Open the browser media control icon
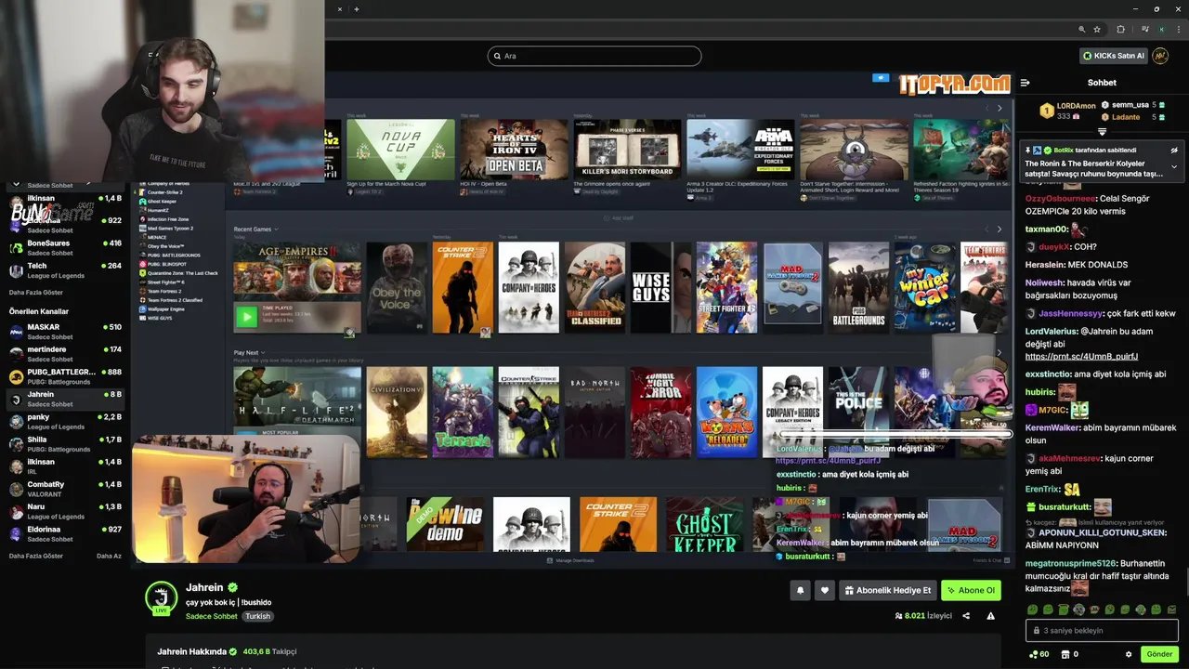The width and height of the screenshot is (1189, 669). [x=1143, y=29]
